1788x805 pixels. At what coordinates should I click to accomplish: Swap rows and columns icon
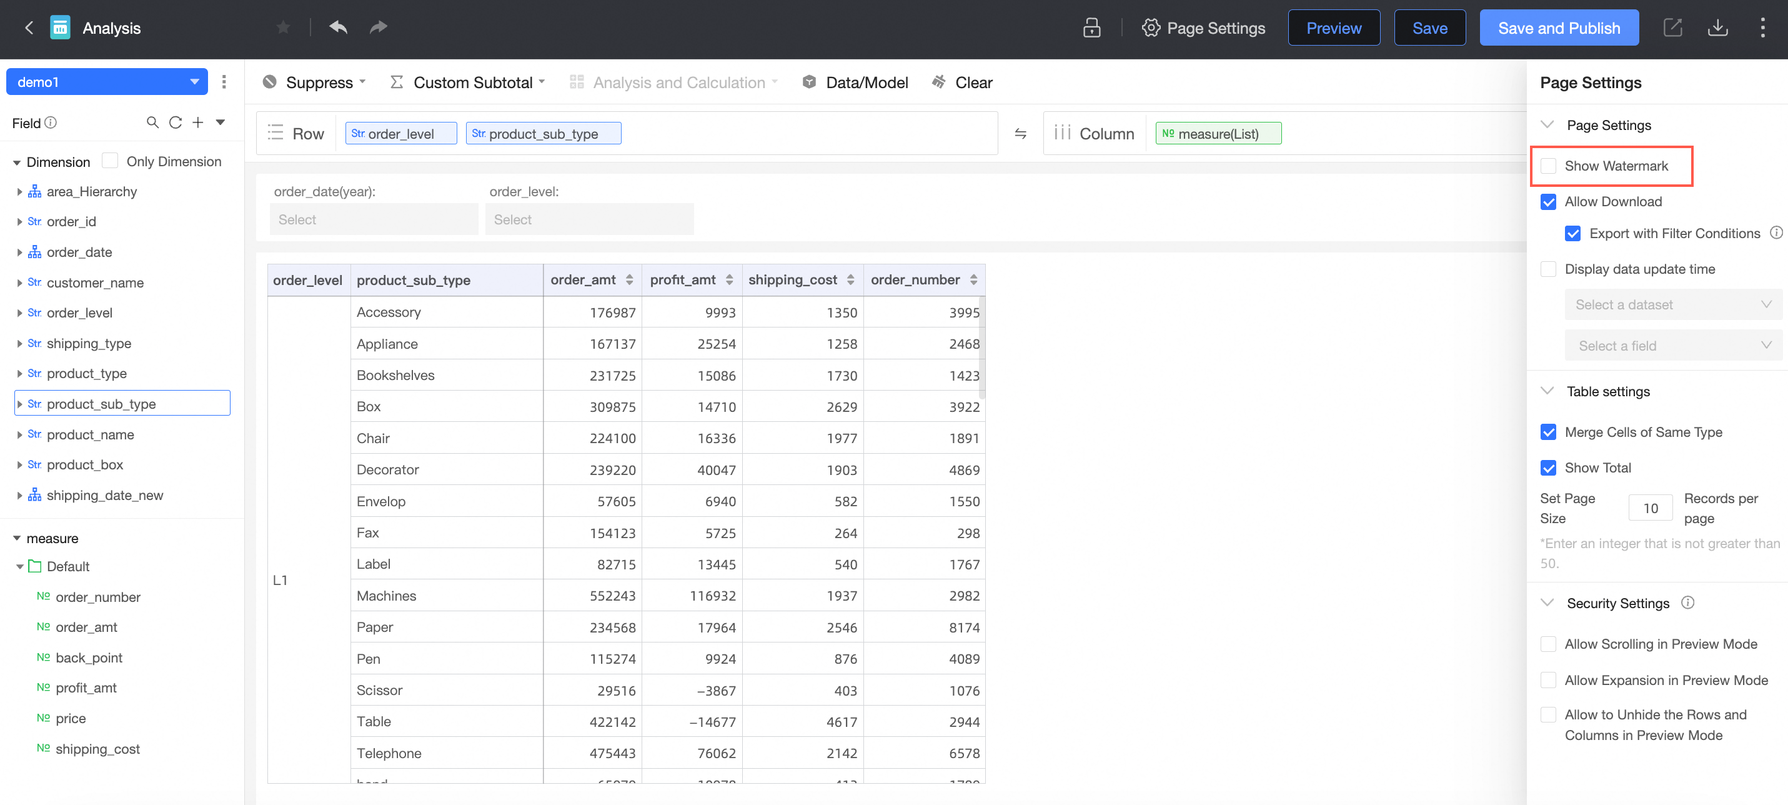click(1020, 133)
